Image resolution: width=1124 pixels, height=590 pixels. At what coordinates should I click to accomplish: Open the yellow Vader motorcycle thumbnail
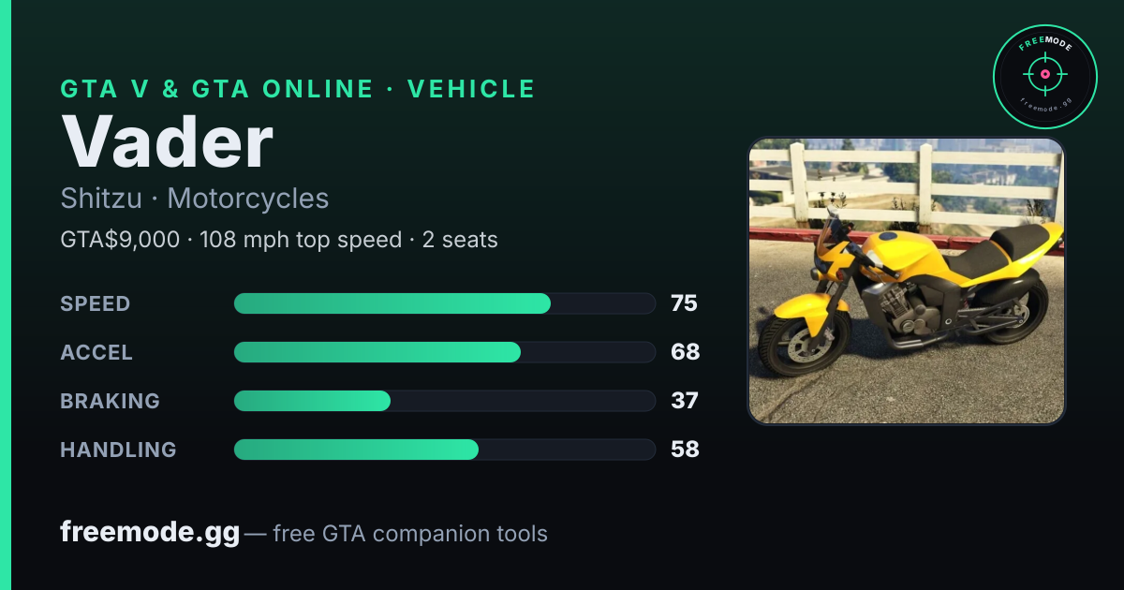coord(906,281)
